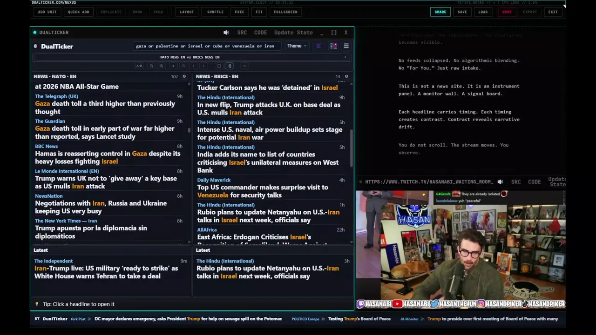Open Le Monde headline on Trump warning UK

point(106,182)
